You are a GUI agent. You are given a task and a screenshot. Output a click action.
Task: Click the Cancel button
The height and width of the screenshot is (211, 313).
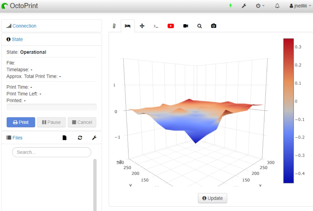(x=82, y=122)
